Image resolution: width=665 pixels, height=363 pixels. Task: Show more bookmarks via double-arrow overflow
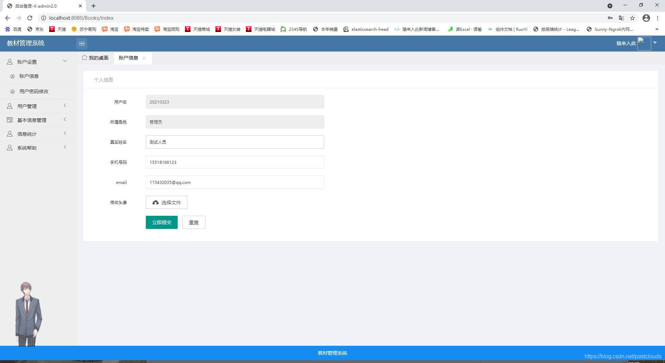coord(657,29)
